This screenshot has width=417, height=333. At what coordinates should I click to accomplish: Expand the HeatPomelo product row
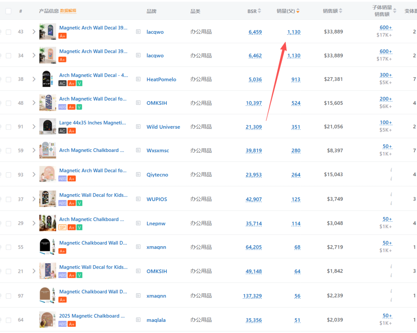[x=34, y=79]
